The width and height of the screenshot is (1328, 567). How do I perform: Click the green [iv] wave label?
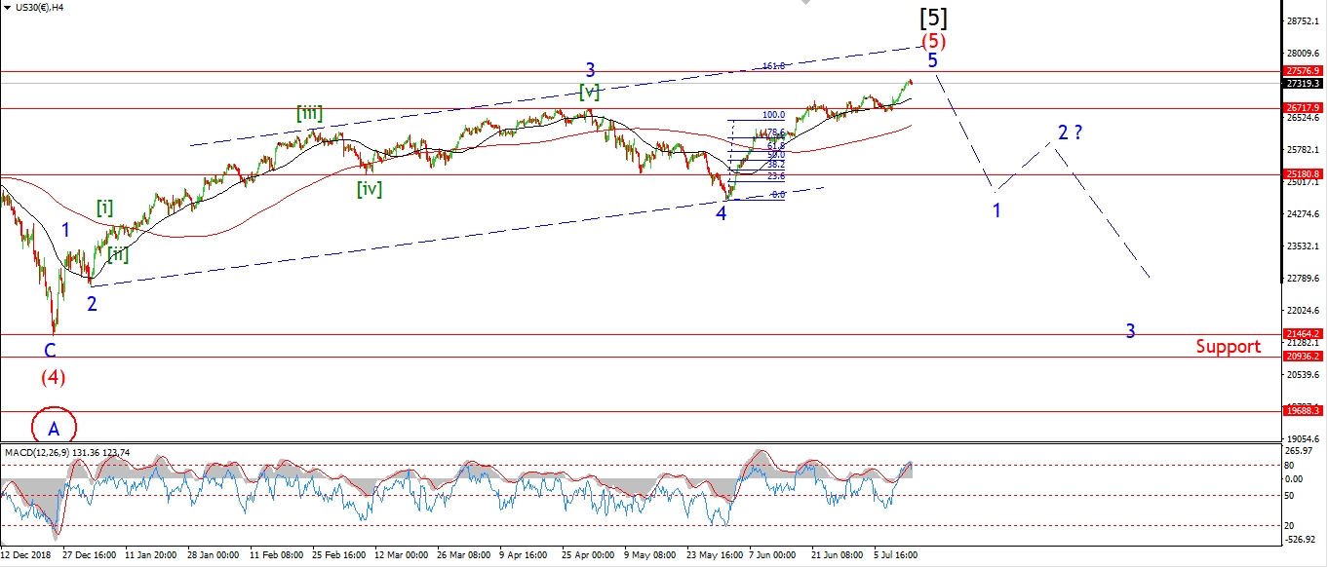(x=369, y=189)
